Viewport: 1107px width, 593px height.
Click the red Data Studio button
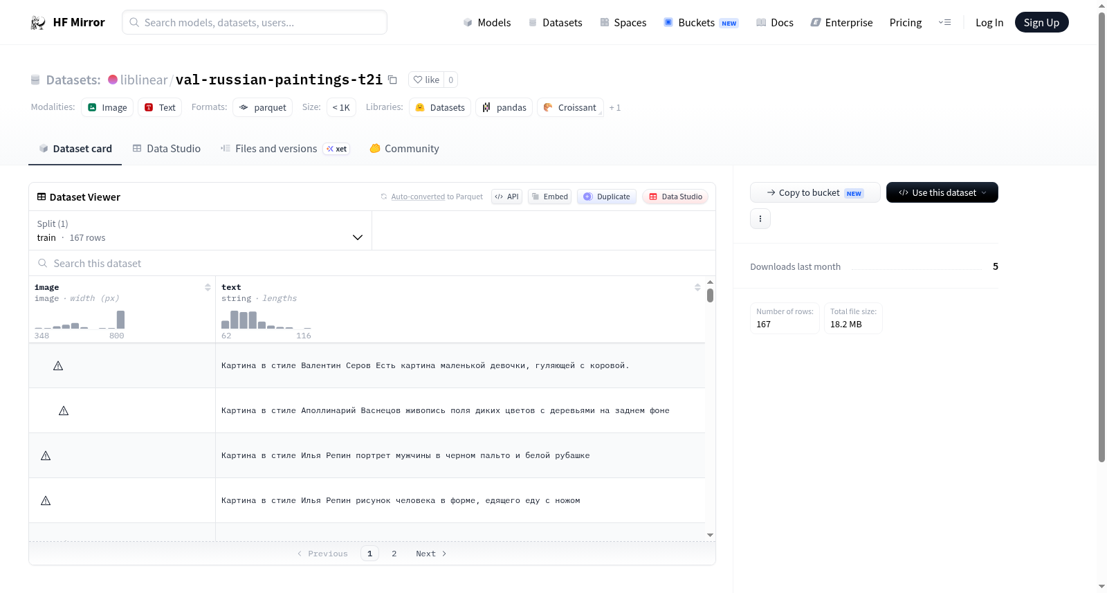tap(675, 197)
